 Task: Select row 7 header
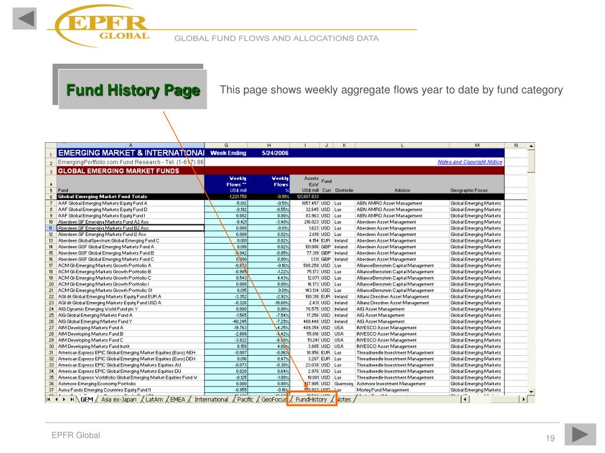pos(51,203)
